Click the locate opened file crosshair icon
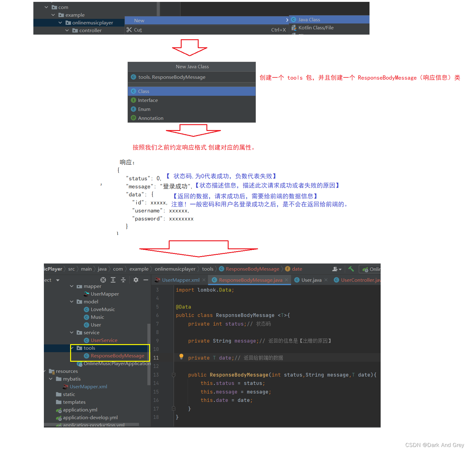This screenshot has width=469, height=451. 103,280
